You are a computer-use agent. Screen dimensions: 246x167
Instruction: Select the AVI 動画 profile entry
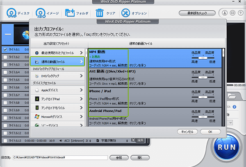(155, 78)
